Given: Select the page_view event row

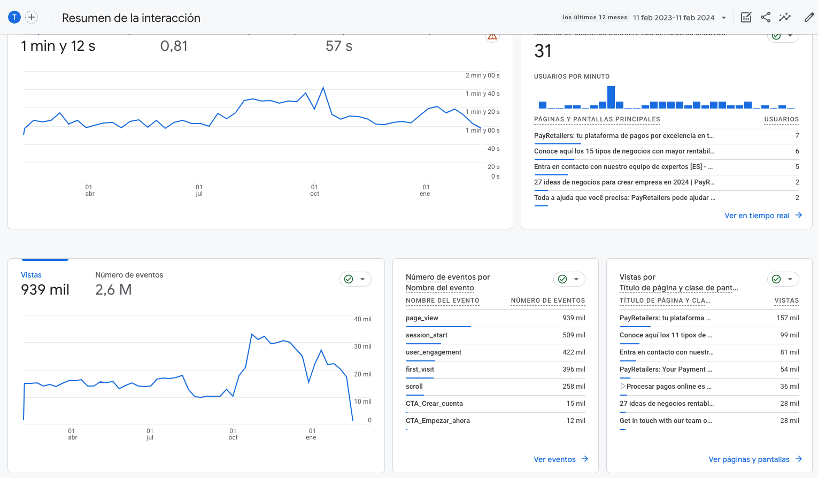Looking at the screenshot, I should [422, 318].
